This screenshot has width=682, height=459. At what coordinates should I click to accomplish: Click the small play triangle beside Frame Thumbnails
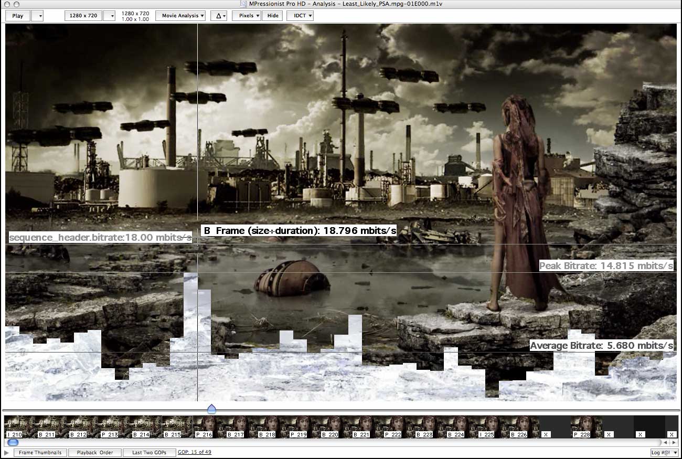click(7, 452)
